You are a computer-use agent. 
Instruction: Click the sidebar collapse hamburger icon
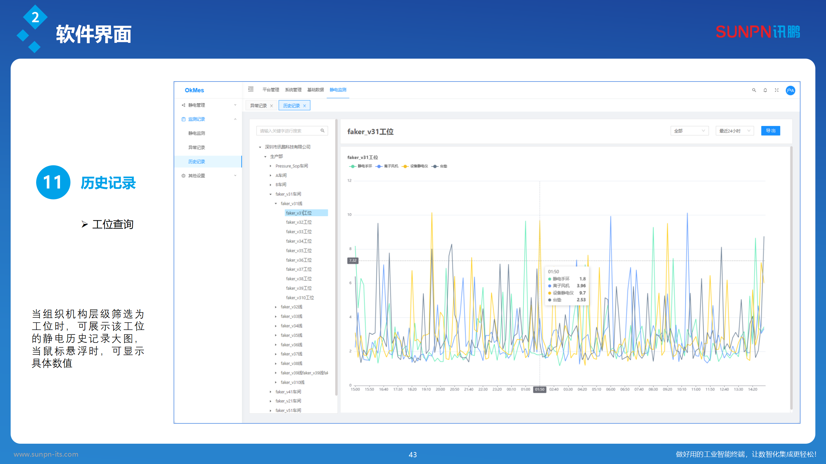coord(251,89)
